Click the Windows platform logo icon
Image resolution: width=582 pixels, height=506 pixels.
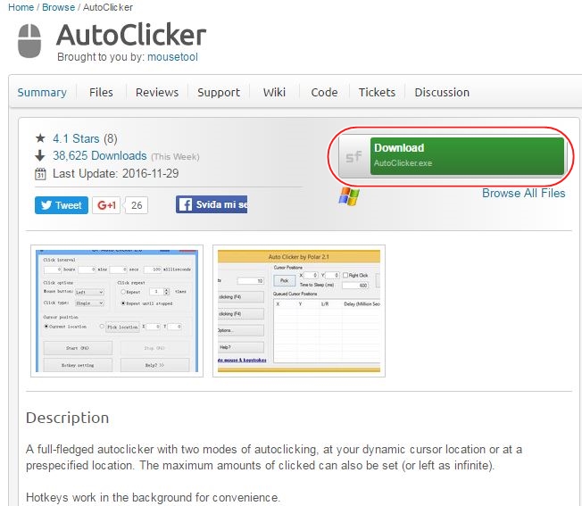point(349,196)
